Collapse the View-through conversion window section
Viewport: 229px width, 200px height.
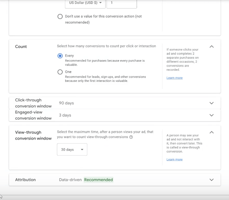pyautogui.click(x=212, y=132)
